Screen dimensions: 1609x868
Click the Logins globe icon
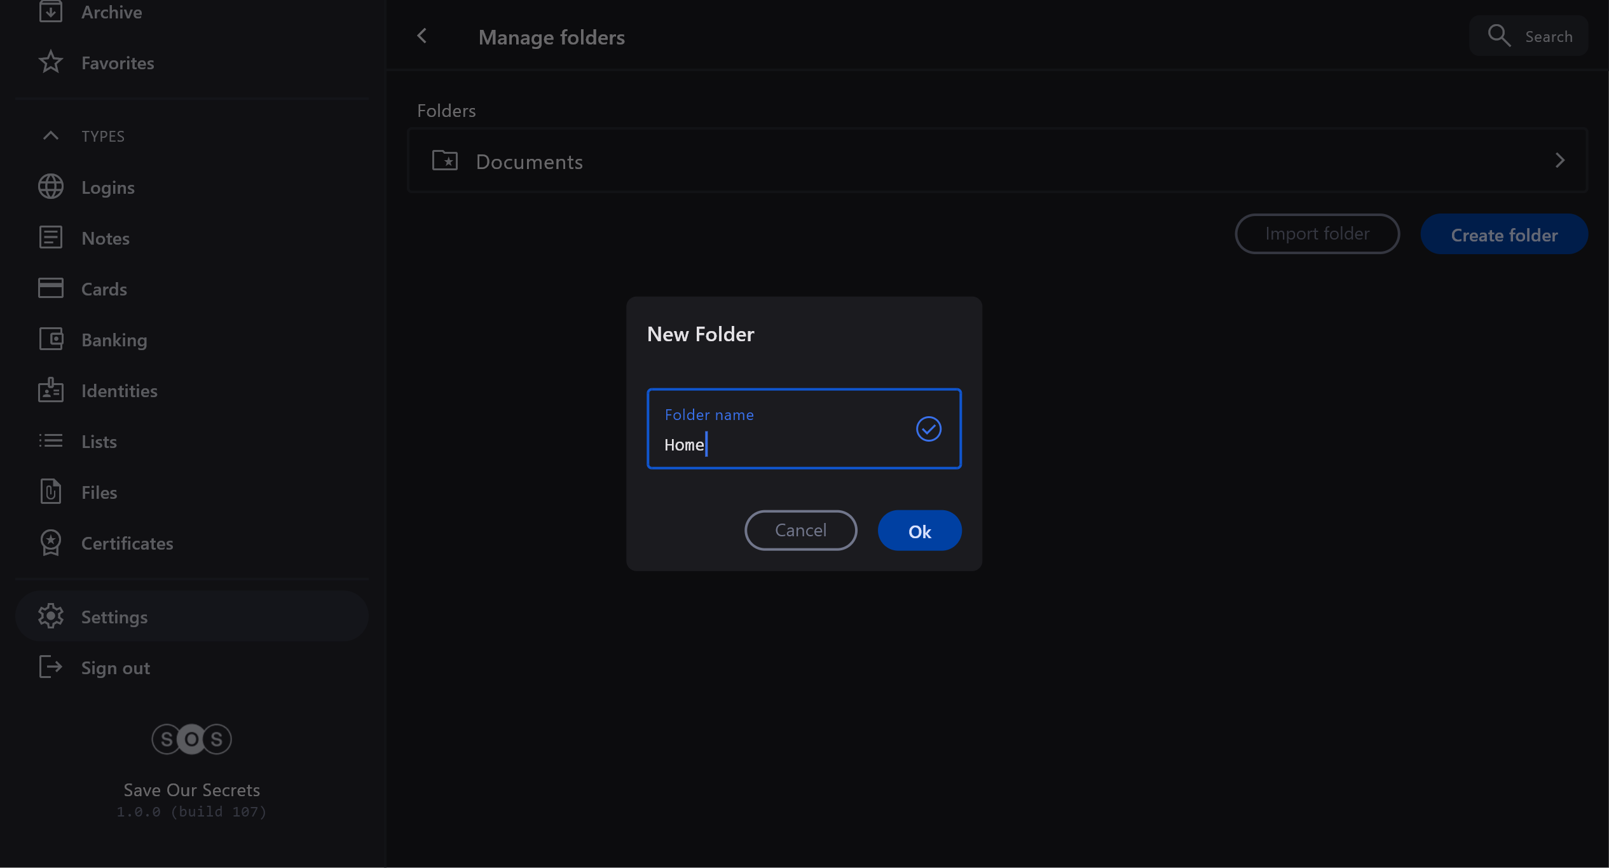(51, 187)
